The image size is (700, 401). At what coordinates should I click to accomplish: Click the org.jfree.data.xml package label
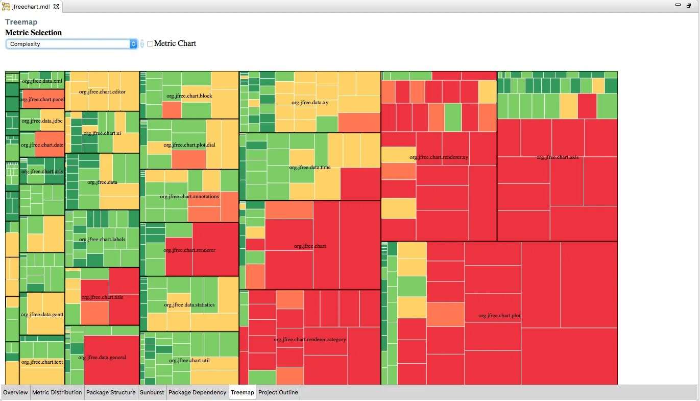pyautogui.click(x=42, y=81)
